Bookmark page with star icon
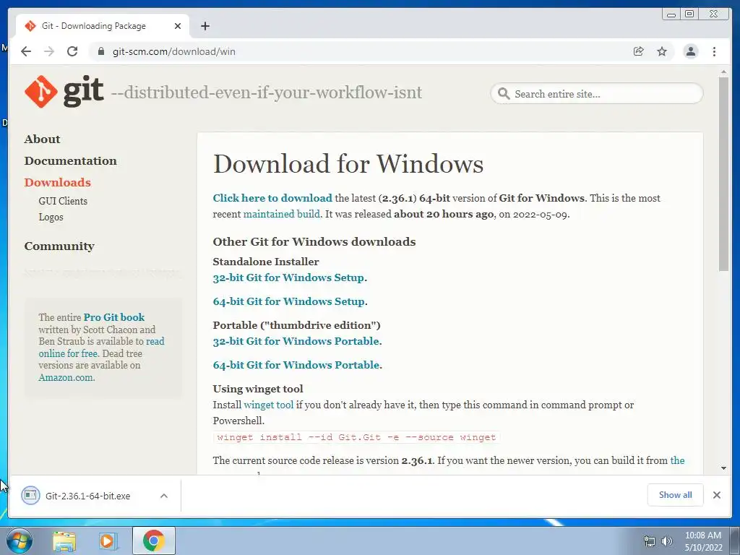Image resolution: width=740 pixels, height=555 pixels. 662,51
